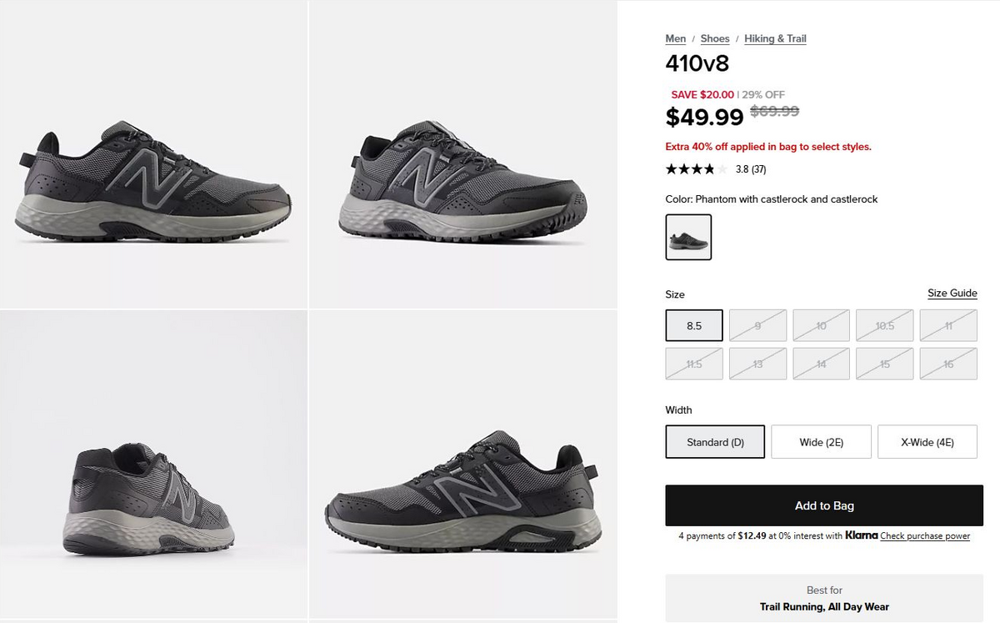Open the angled front shoe image
Screen dimensions: 1000x623
coord(462,153)
